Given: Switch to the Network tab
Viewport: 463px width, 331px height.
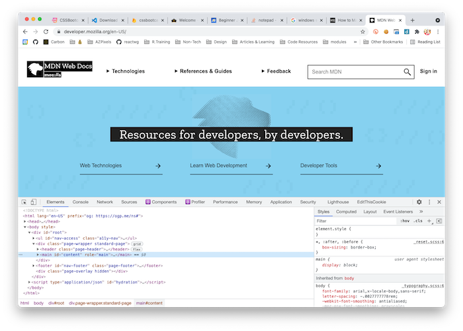Looking at the screenshot, I should tap(105, 202).
